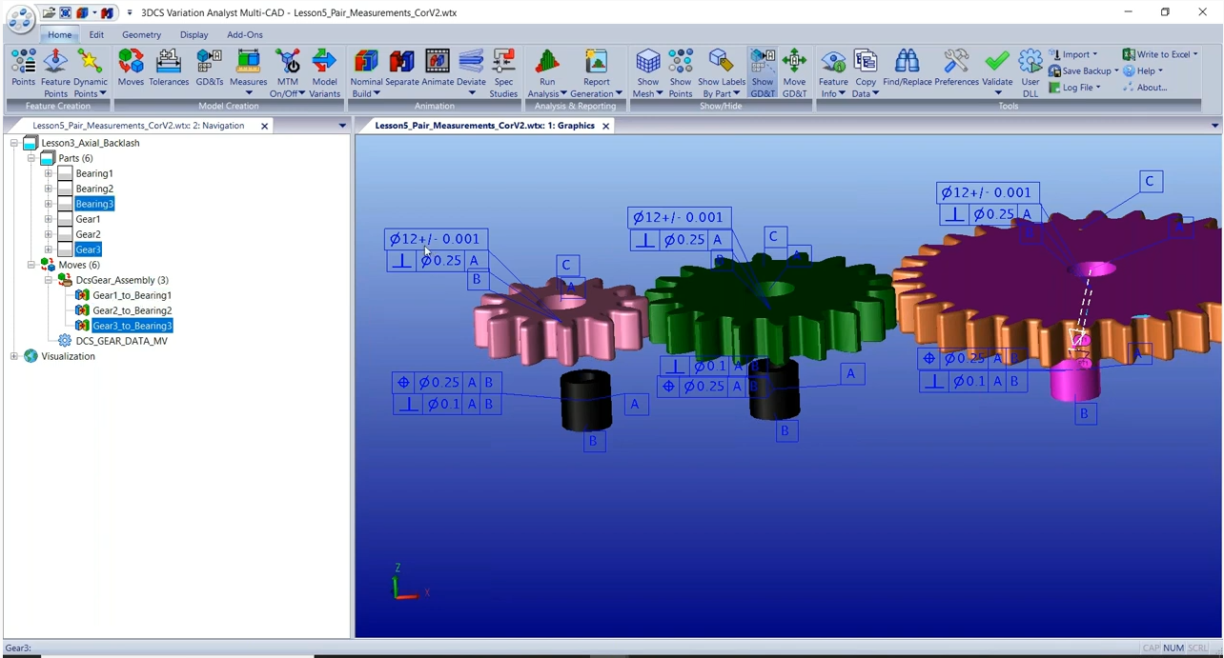
Task: Switch to the Geometry menu
Action: (141, 34)
